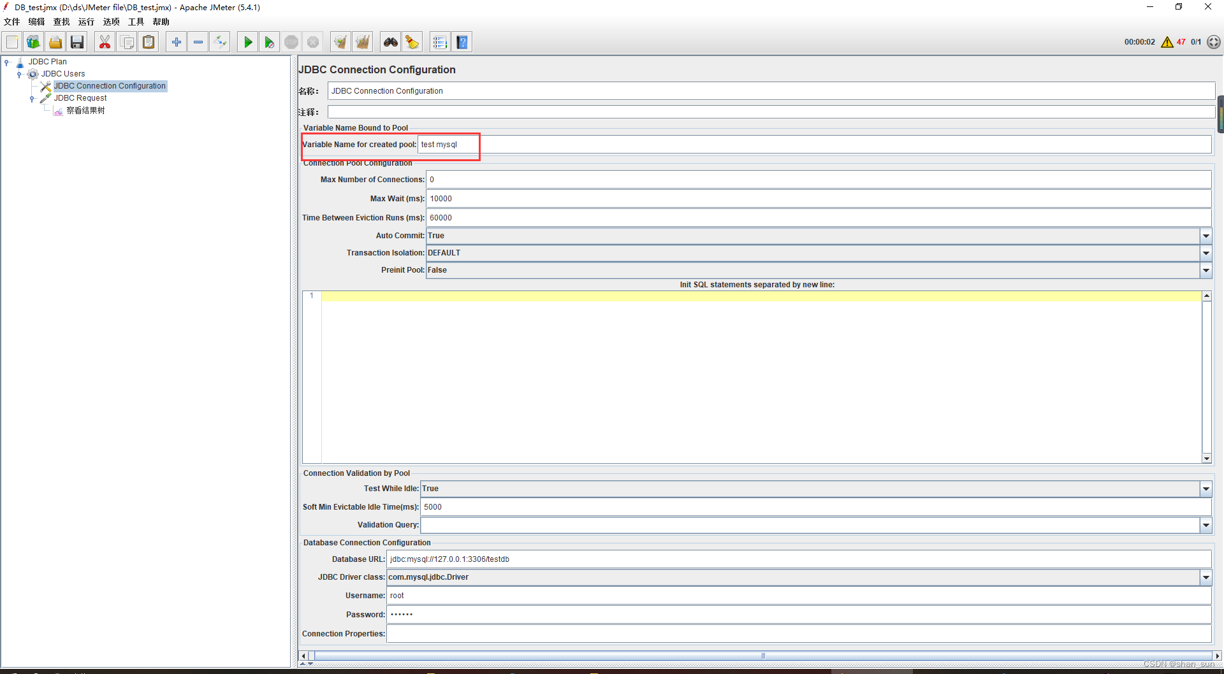This screenshot has width=1224, height=674.
Task: Click the warning triangle showing 47 errors
Action: (x=1167, y=41)
